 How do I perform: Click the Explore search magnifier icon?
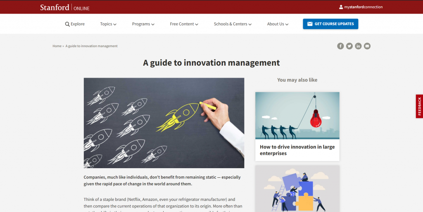pyautogui.click(x=67, y=24)
